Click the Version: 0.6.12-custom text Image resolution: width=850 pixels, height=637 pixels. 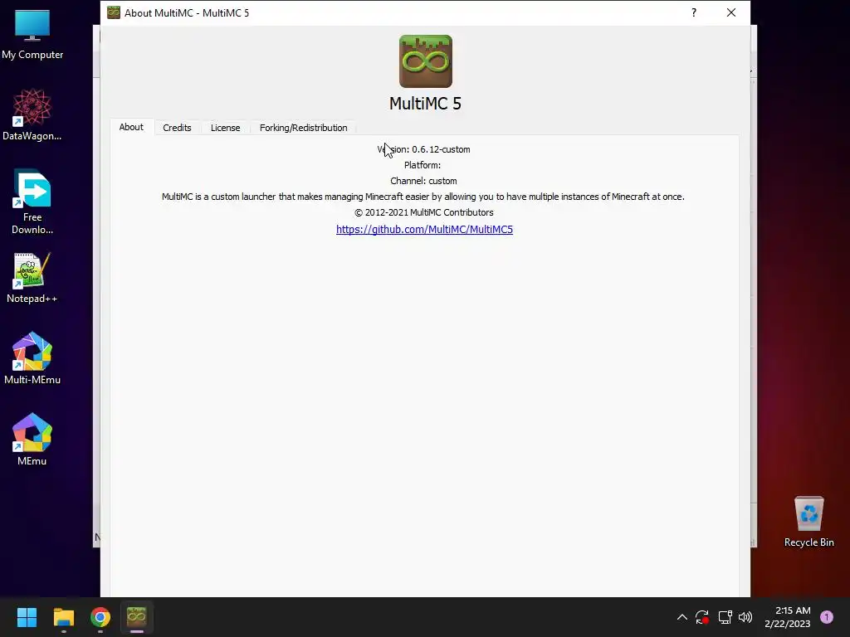tap(423, 149)
